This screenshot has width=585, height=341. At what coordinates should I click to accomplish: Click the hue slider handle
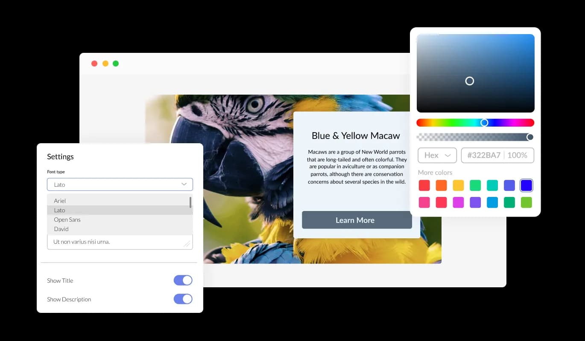click(x=484, y=123)
